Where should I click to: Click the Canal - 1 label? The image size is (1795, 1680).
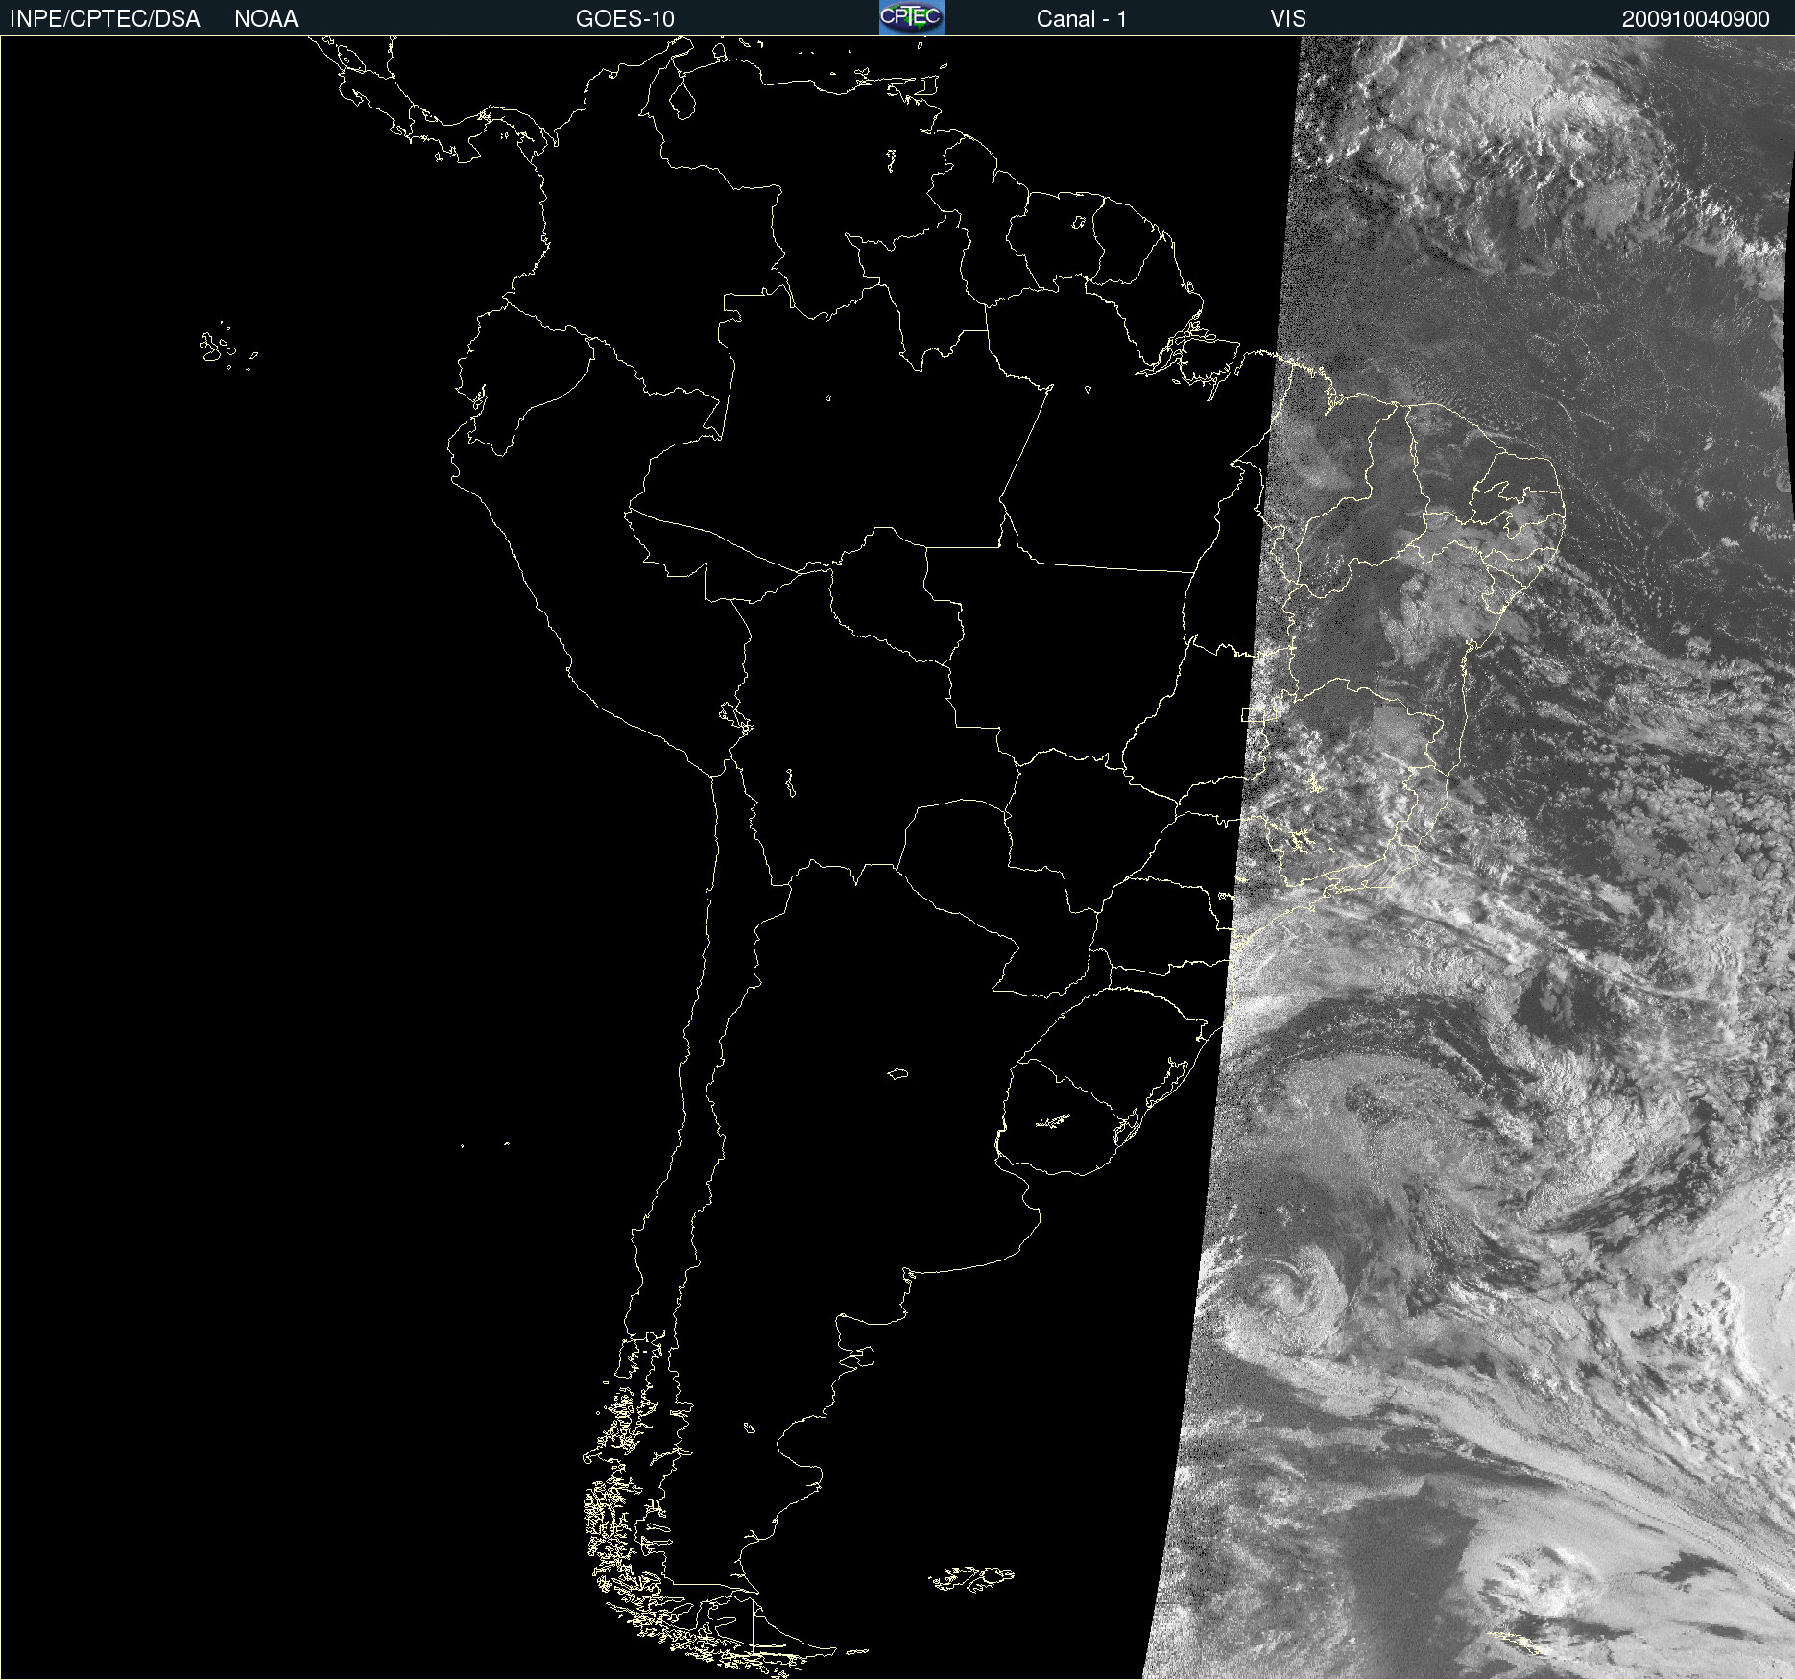[1081, 19]
